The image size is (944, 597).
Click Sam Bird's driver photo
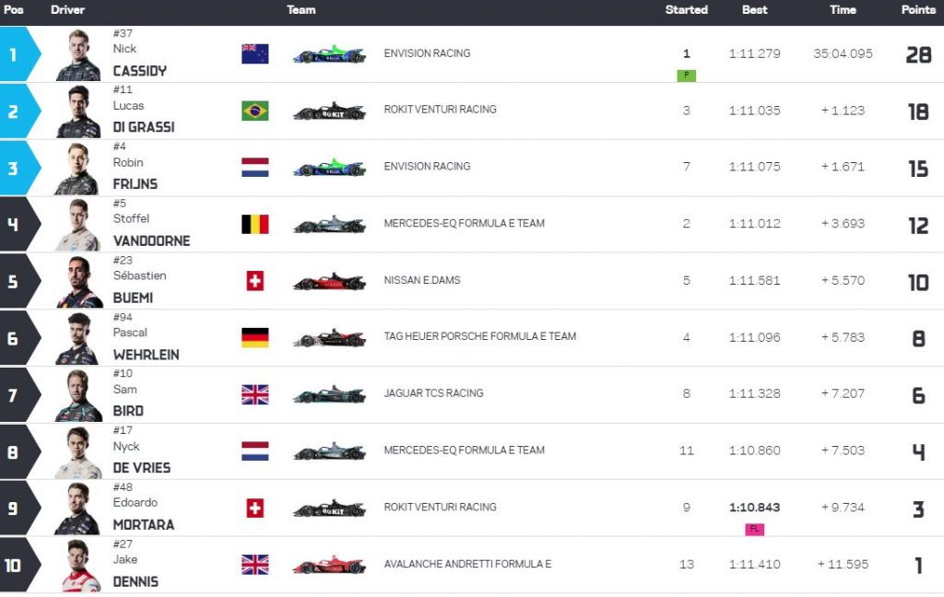pos(78,396)
